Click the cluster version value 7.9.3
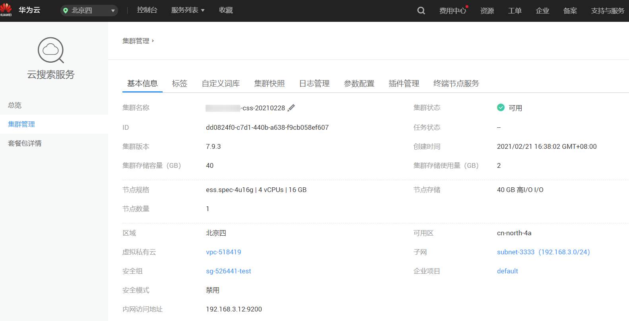This screenshot has height=321, width=629. click(x=213, y=146)
